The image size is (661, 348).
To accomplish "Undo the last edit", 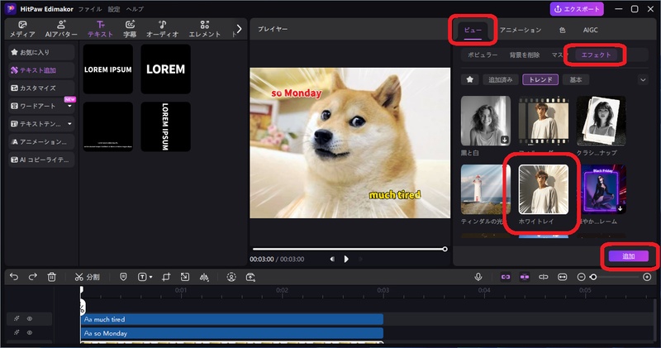I will [14, 277].
